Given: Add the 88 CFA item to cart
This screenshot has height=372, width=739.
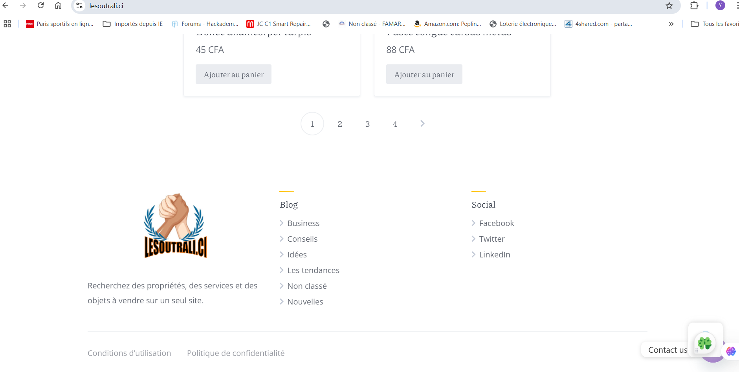Looking at the screenshot, I should click(x=424, y=74).
